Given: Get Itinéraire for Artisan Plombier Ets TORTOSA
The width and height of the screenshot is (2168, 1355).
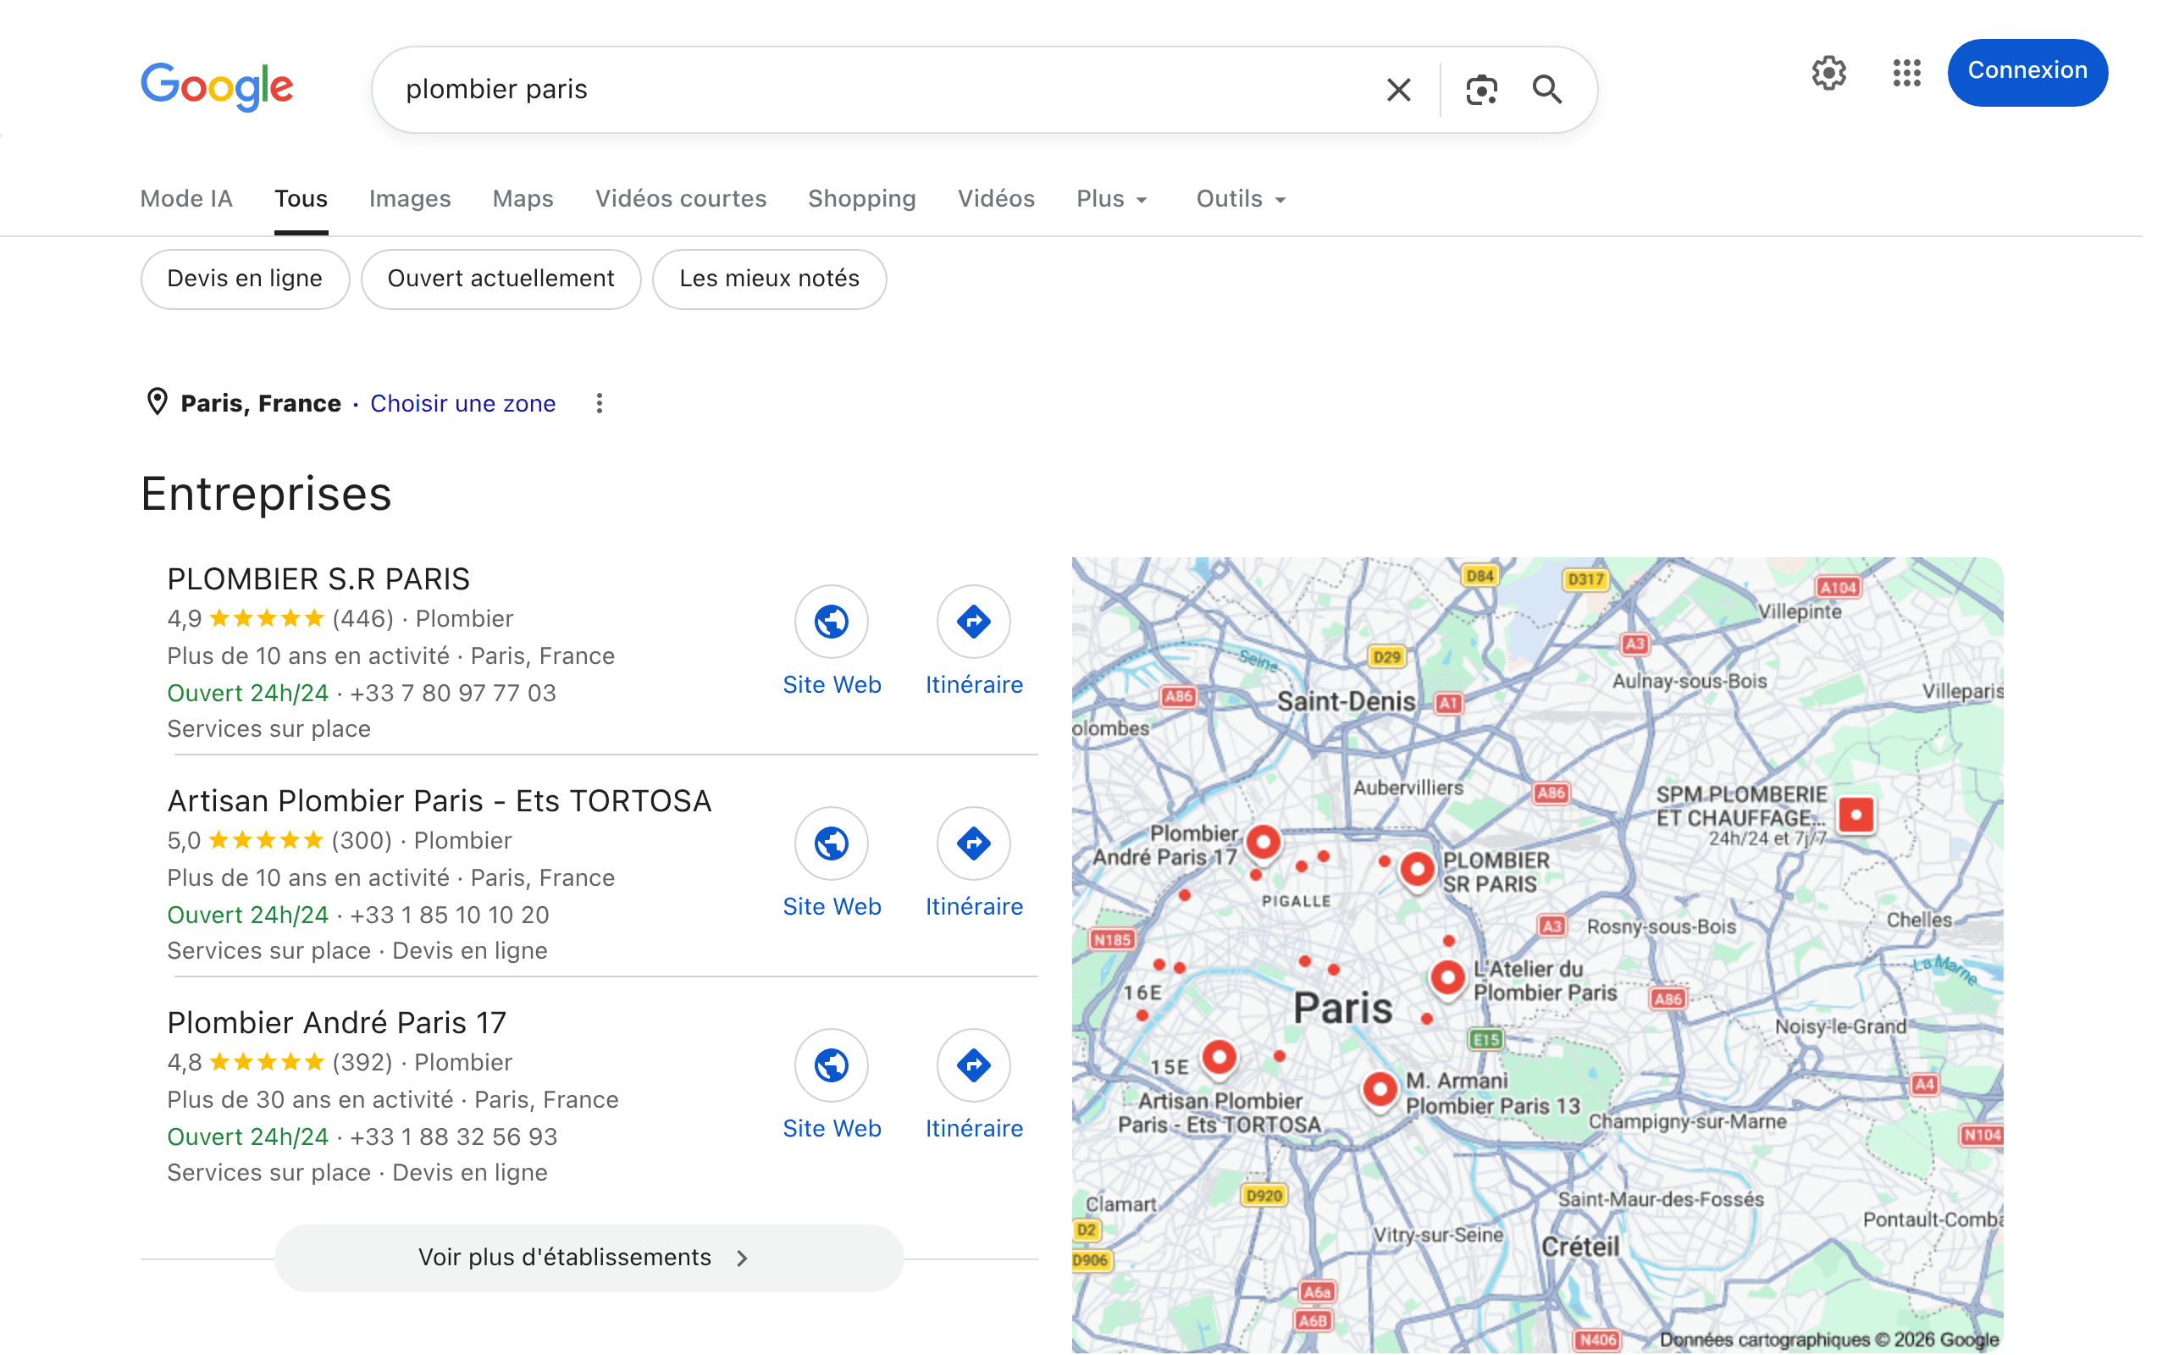Looking at the screenshot, I should [x=973, y=843].
